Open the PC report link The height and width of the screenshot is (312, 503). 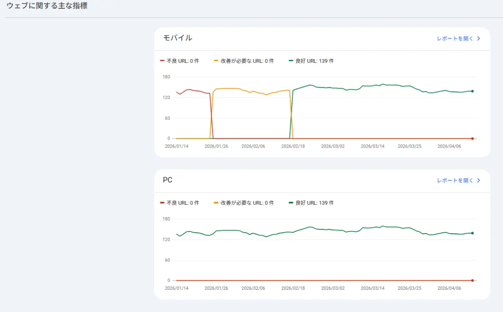pyautogui.click(x=455, y=180)
